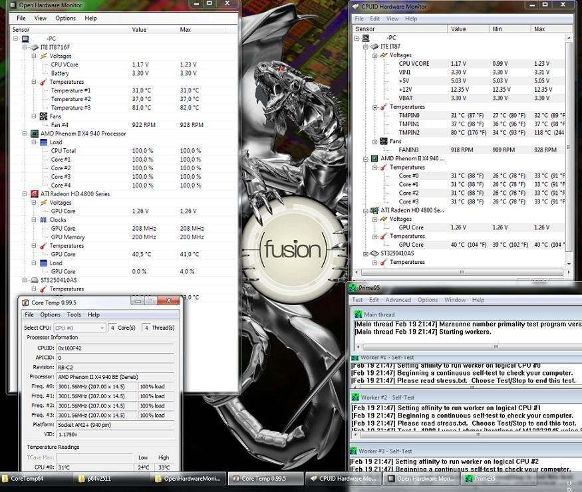
Task: Click the thermometer icon beside Temperatures under ITE IT8716F
Action: coord(43,82)
